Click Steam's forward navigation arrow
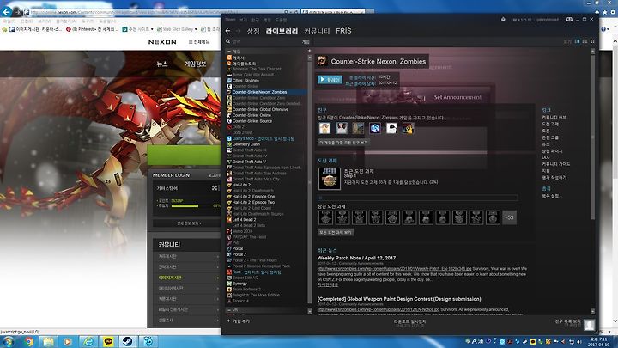 (238, 31)
